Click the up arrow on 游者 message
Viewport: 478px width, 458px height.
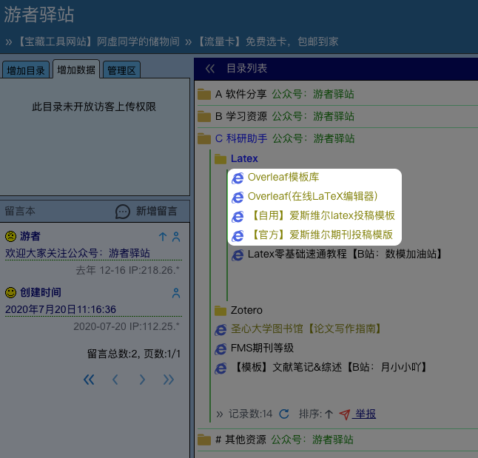click(163, 237)
